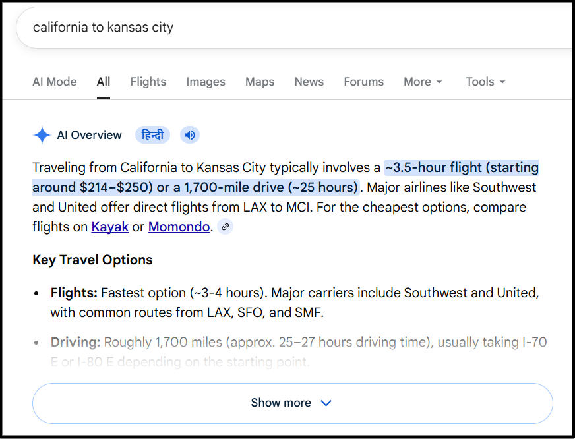Click the AI Overview label text

coord(90,135)
